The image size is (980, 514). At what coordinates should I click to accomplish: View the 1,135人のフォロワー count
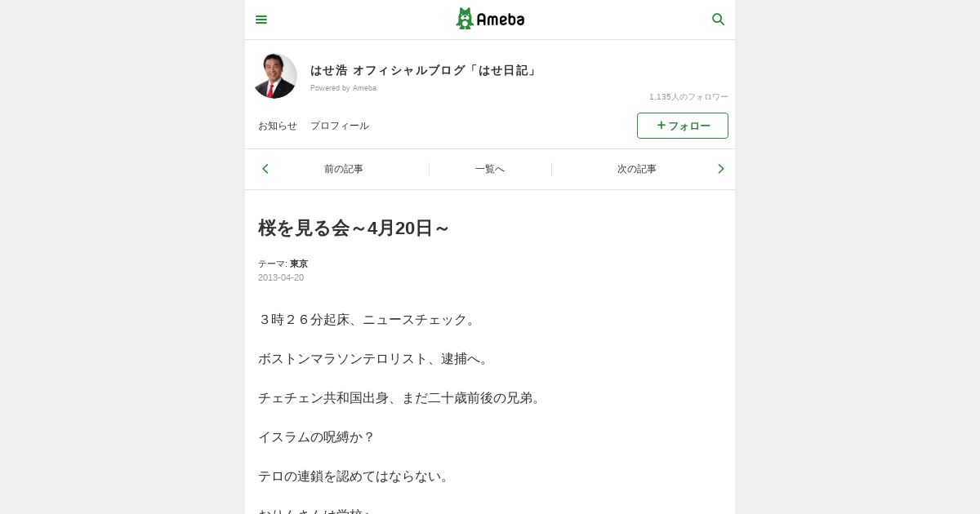pos(688,96)
